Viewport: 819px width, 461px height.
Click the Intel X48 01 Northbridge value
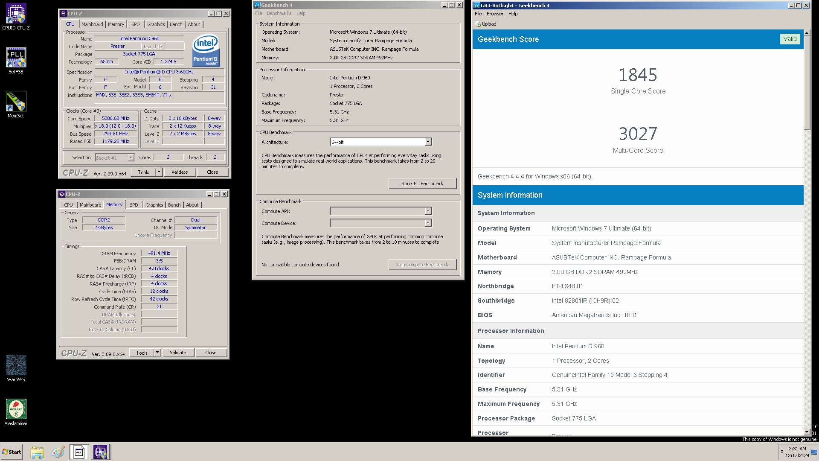click(x=567, y=286)
